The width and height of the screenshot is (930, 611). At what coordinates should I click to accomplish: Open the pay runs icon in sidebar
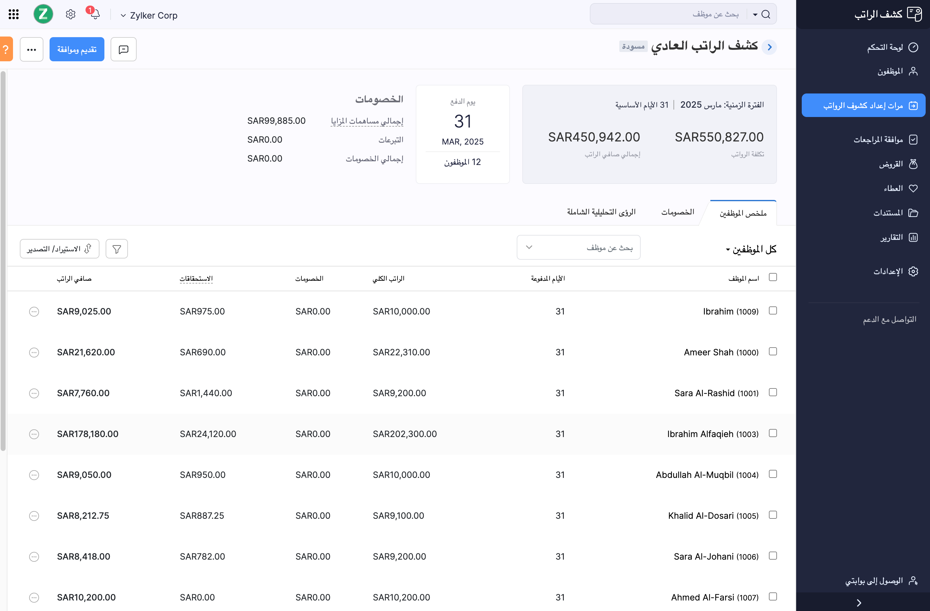(x=913, y=105)
